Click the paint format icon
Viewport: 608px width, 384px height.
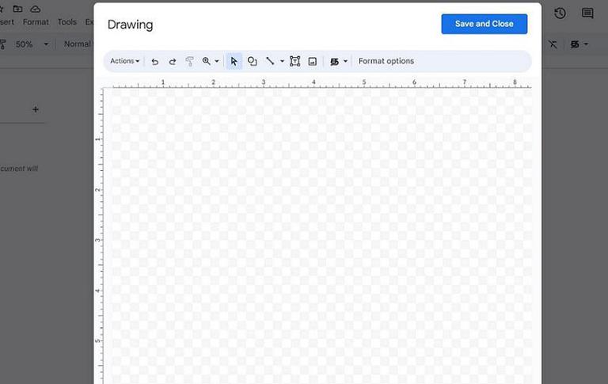190,61
